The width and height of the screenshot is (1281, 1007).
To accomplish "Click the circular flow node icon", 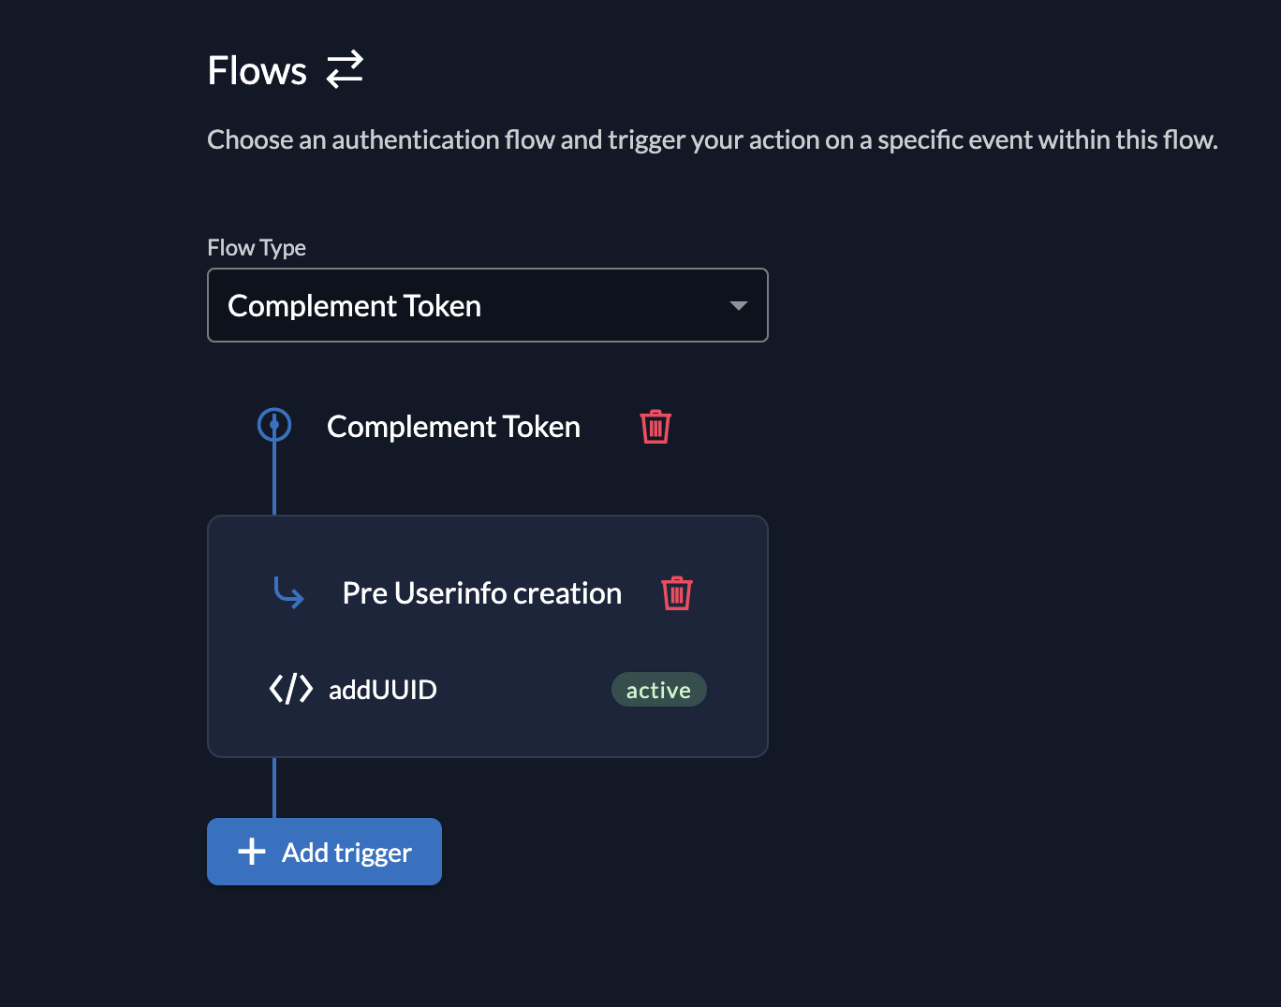I will click(x=274, y=425).
